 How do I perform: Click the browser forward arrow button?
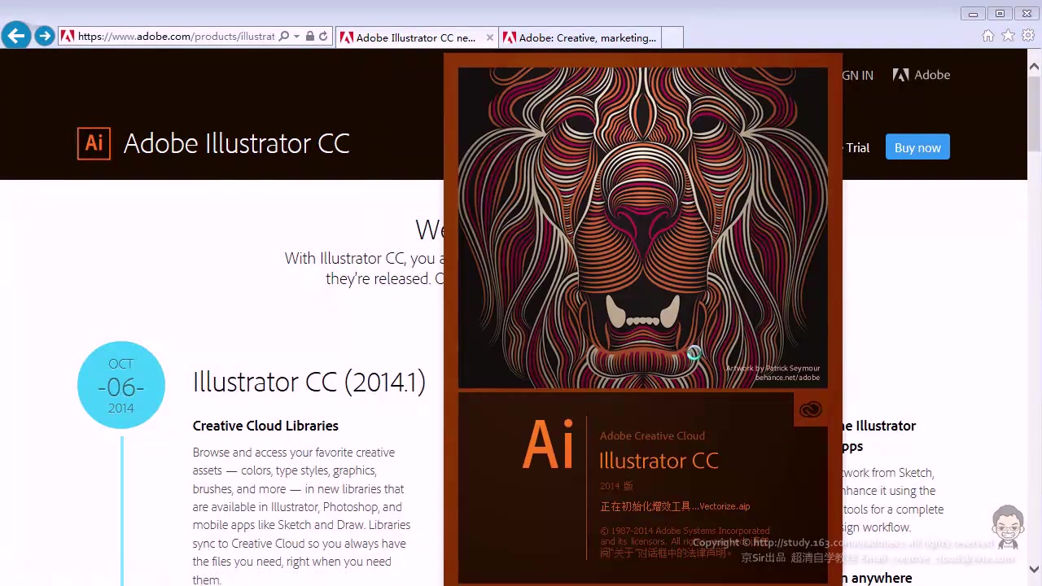(x=45, y=36)
